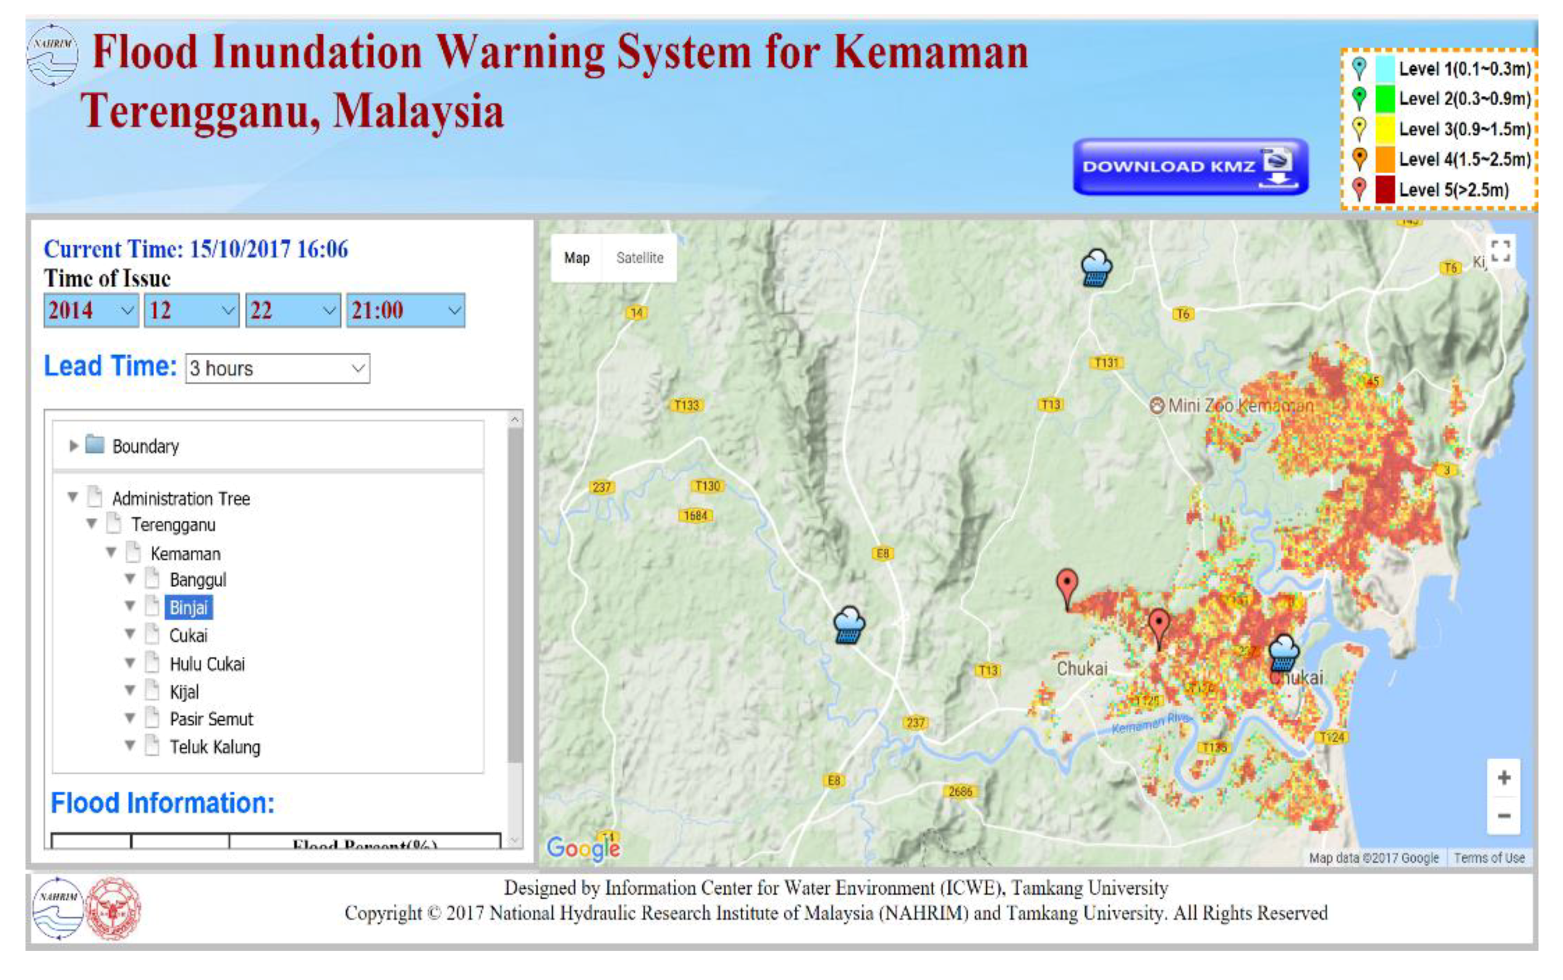Viewport: 1563px width, 980px height.
Task: Zoom out the map with minus button
Action: tap(1504, 815)
